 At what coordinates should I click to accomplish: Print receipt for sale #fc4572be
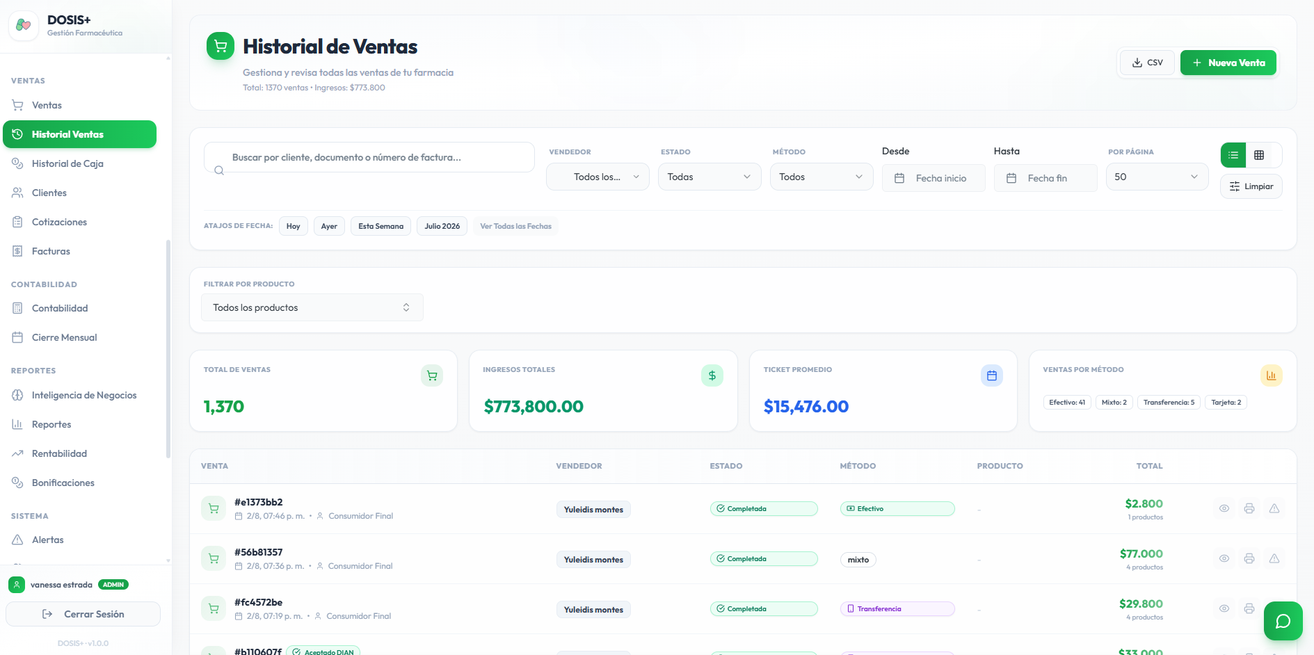point(1249,608)
